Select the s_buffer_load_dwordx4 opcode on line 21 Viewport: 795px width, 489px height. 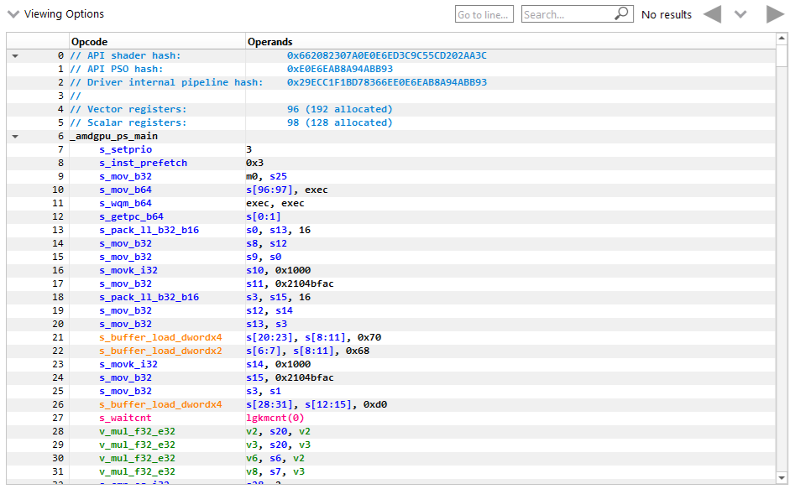click(x=160, y=337)
